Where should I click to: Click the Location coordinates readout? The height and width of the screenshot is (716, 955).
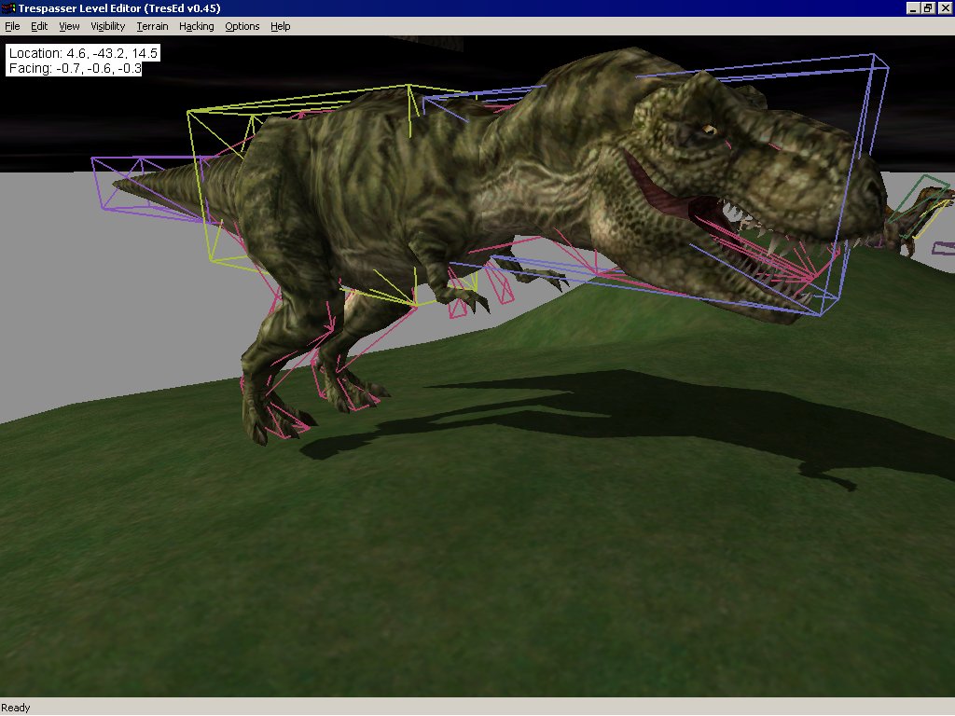[83, 53]
